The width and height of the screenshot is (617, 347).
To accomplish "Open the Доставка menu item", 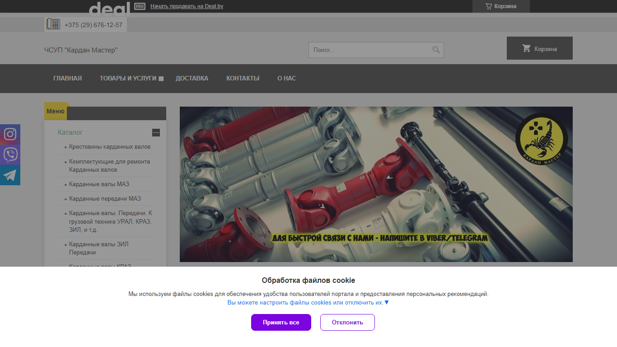I will pos(192,78).
